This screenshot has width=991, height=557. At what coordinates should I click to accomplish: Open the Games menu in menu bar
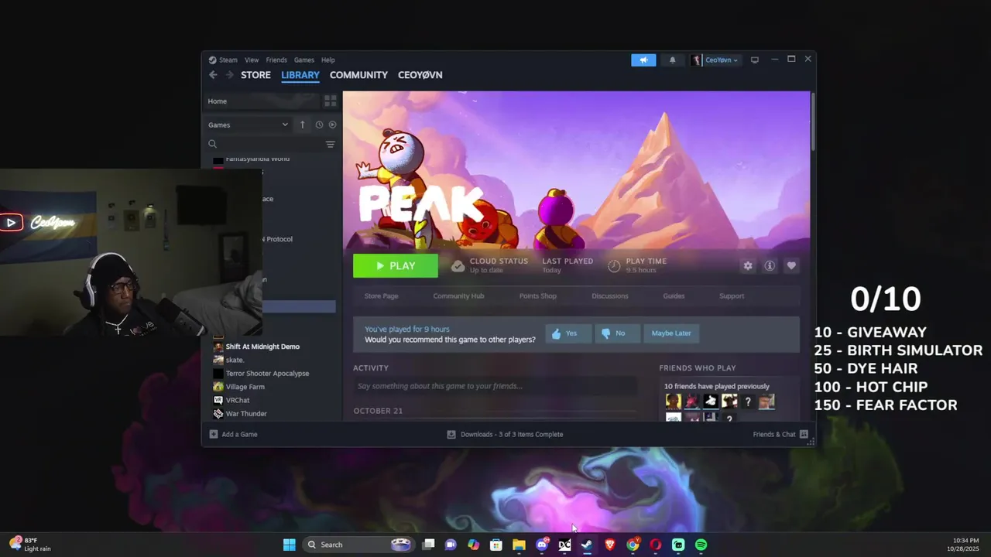(x=303, y=60)
